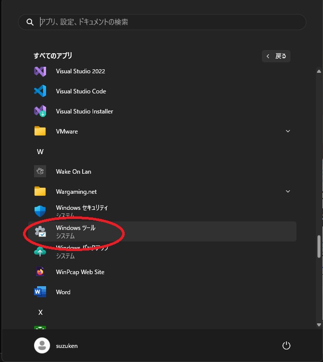Click the すべてのアプリ heading

click(x=53, y=56)
